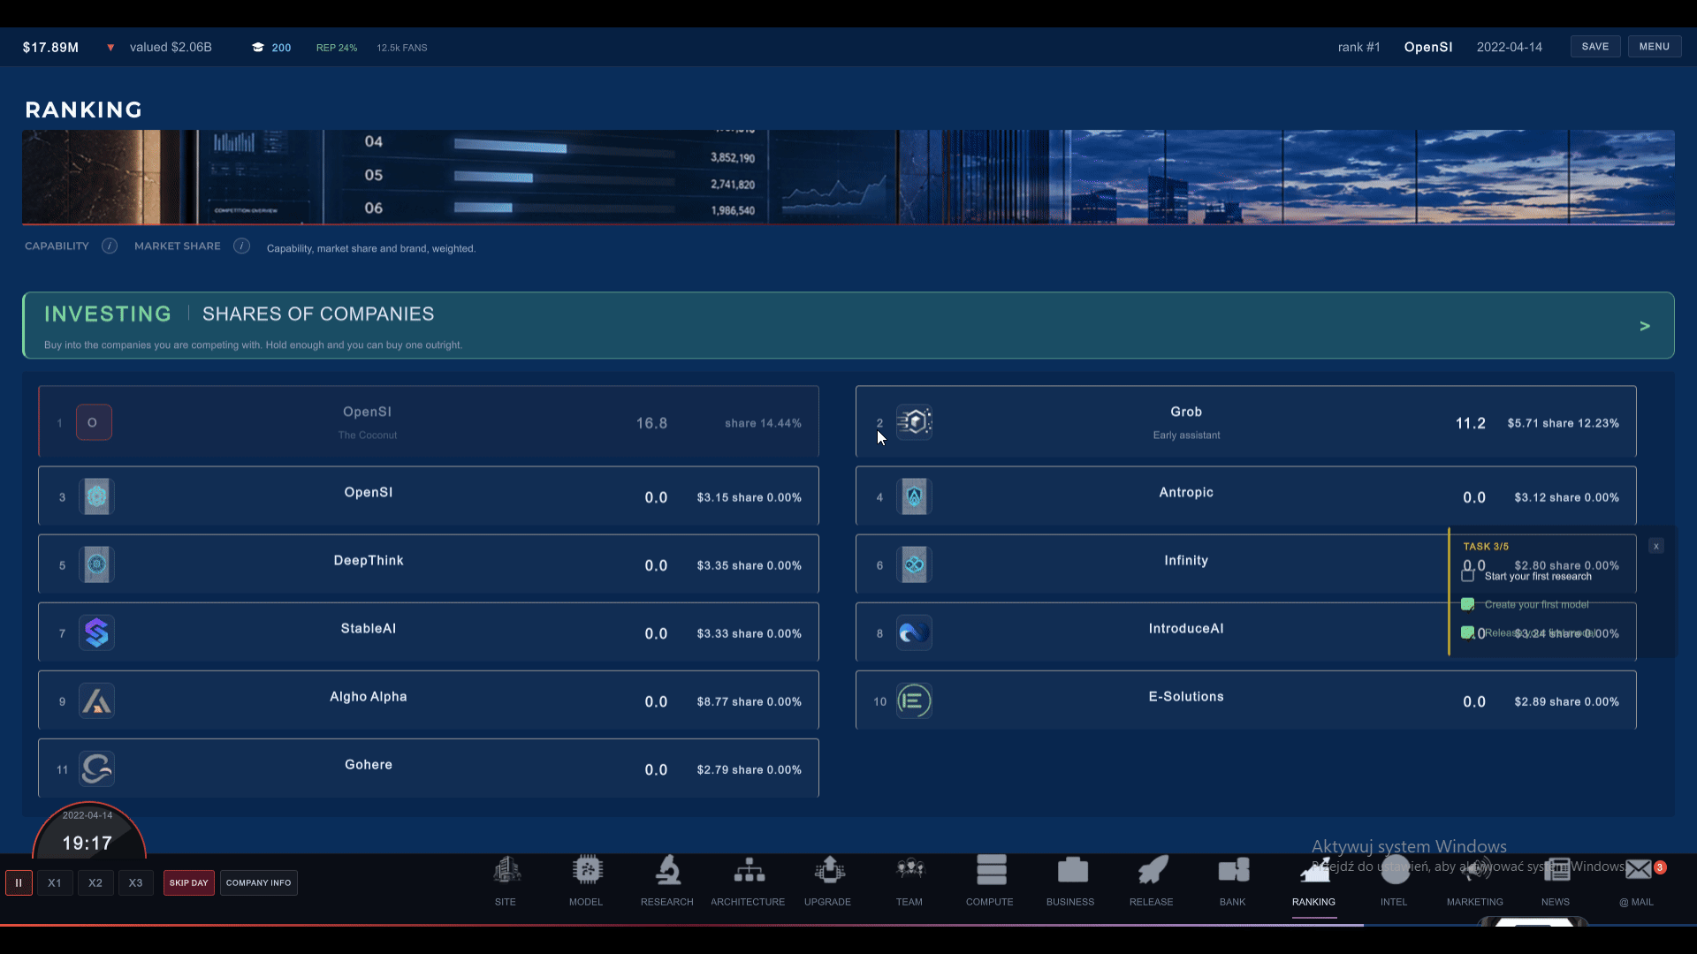Image resolution: width=1697 pixels, height=954 pixels.
Task: Click the E-Solutions company logo
Action: click(x=915, y=700)
